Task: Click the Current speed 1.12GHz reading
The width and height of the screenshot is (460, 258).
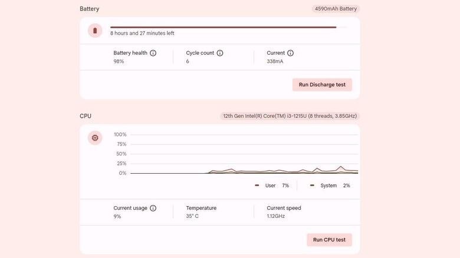Action: 276,216
